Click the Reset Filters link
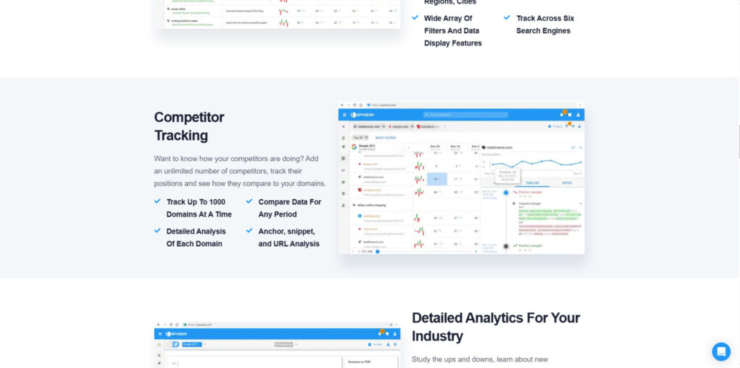 click(385, 137)
